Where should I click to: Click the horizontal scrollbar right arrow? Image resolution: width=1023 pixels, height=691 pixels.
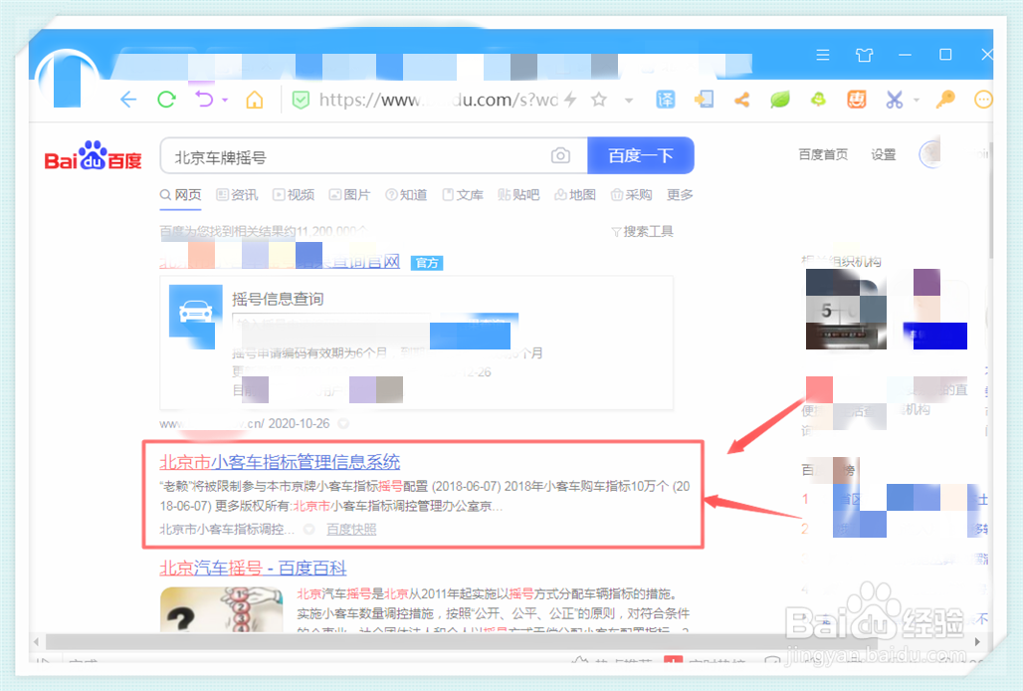pyautogui.click(x=977, y=641)
